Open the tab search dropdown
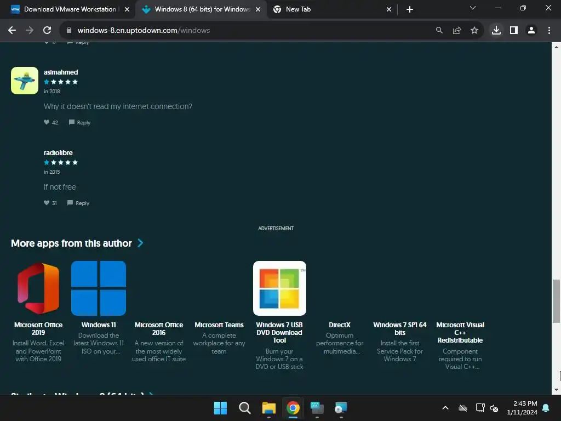Viewport: 561px width, 421px height. [x=473, y=8]
